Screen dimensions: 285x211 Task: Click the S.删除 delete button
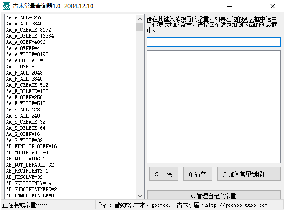164,174
